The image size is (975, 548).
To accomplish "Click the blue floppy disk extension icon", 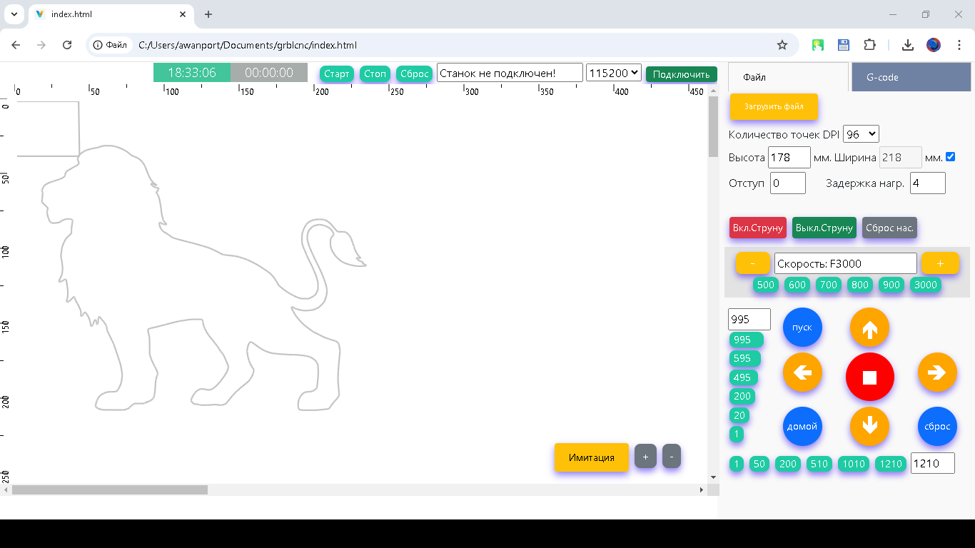I will pos(844,45).
